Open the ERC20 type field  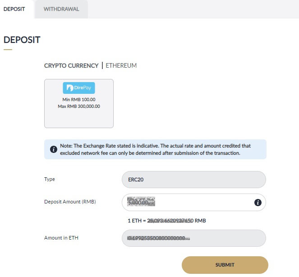tap(194, 180)
